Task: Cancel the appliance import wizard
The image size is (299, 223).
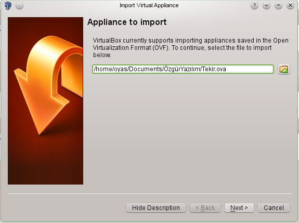Action: (x=274, y=208)
